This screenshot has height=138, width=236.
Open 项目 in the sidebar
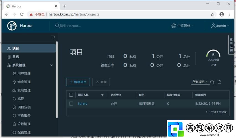click(x=28, y=48)
